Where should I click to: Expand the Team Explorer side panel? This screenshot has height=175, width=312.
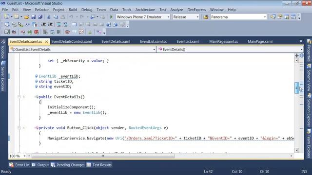point(309,144)
